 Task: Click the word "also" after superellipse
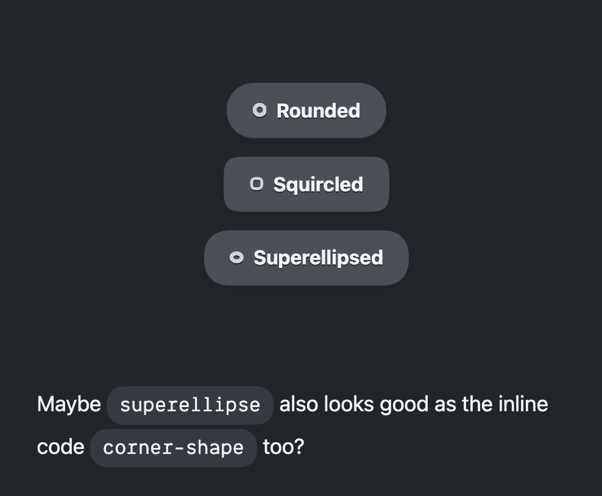click(299, 405)
